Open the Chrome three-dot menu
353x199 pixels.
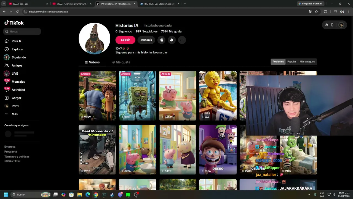pyautogui.click(x=349, y=12)
